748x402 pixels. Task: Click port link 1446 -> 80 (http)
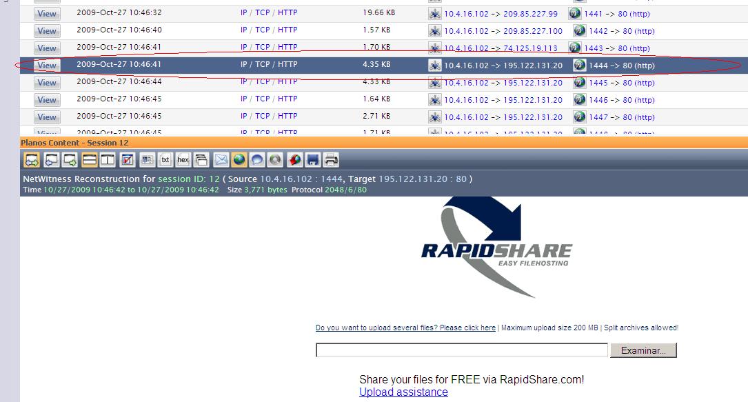point(622,100)
